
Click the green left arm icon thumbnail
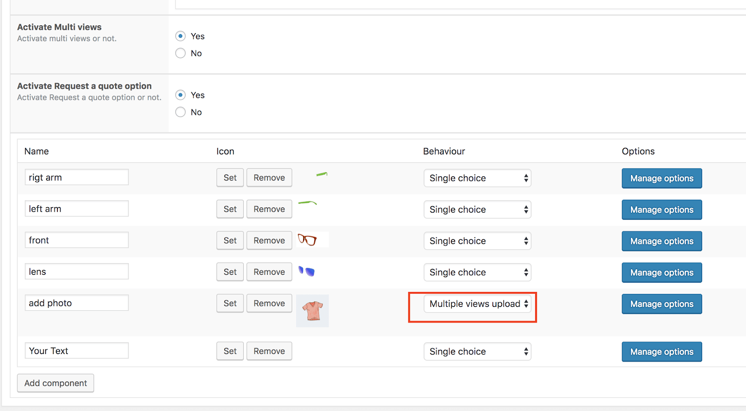(307, 203)
